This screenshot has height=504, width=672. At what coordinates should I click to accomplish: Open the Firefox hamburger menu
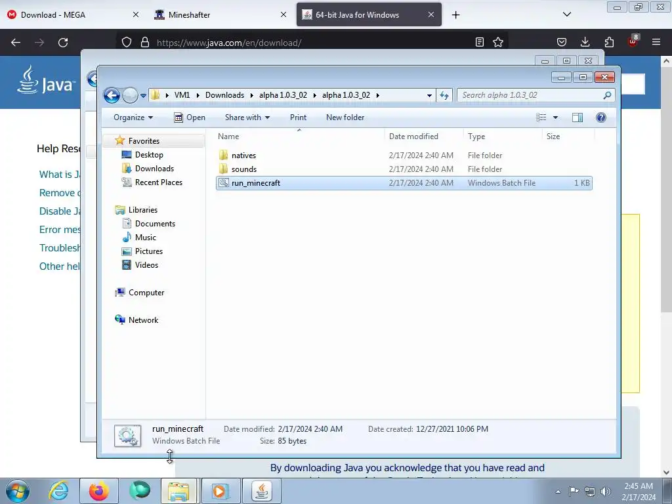coord(656,42)
